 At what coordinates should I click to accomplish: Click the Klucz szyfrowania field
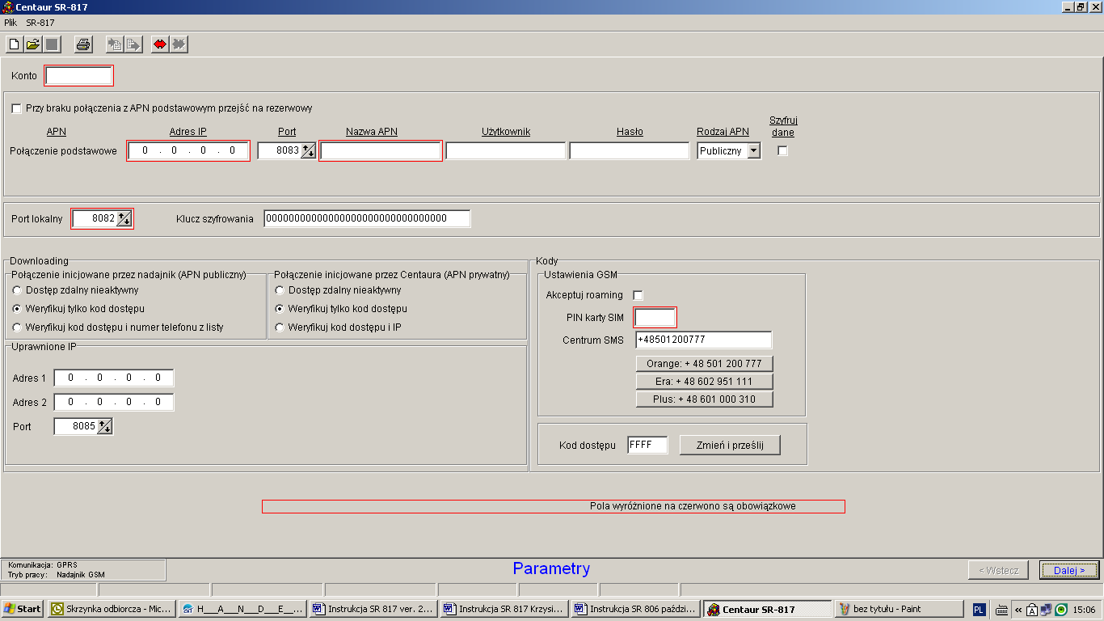click(367, 218)
